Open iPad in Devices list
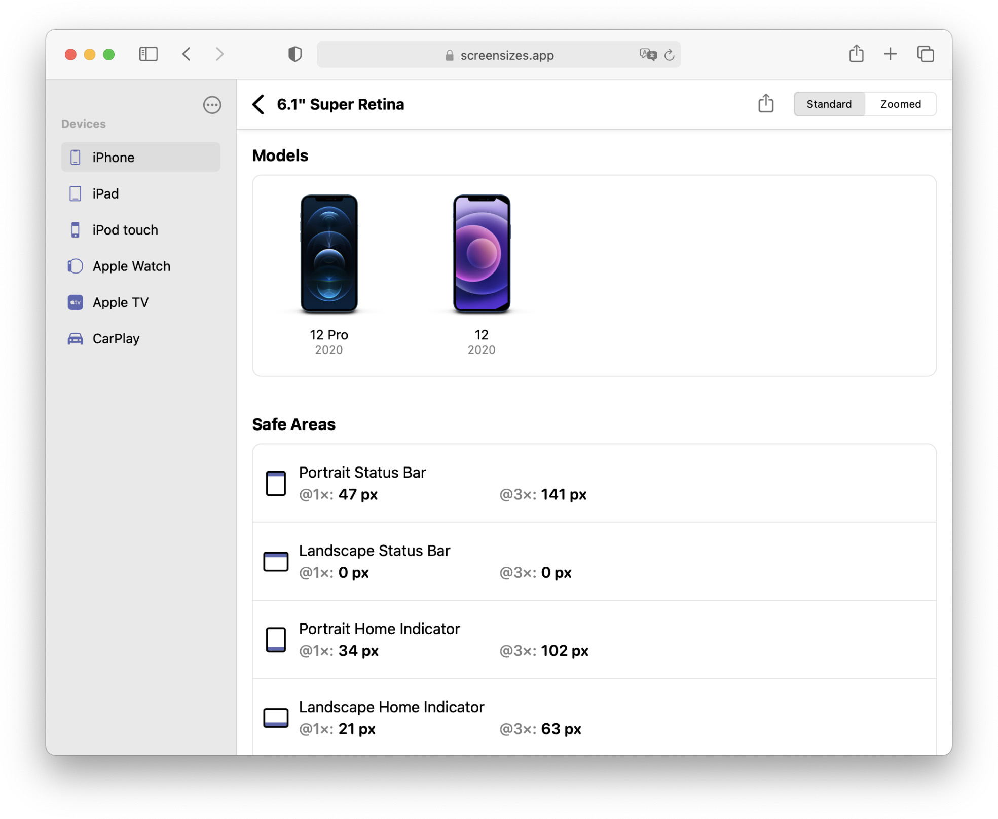This screenshot has width=998, height=819. 140,193
